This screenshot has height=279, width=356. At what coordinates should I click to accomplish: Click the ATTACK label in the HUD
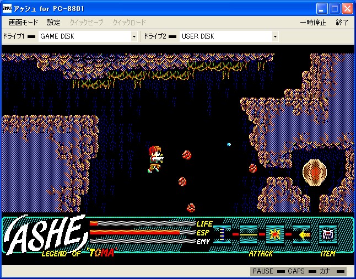tap(261, 254)
